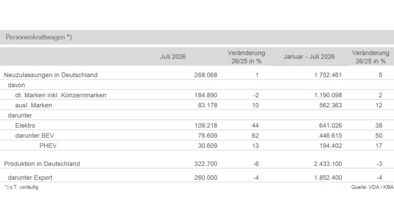This screenshot has width=394, height=221.
Task: Click the value 1.752.461
Action: (328, 75)
